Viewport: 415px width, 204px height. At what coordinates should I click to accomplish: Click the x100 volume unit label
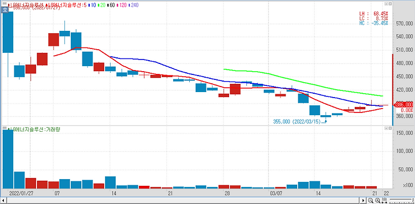point(408,186)
